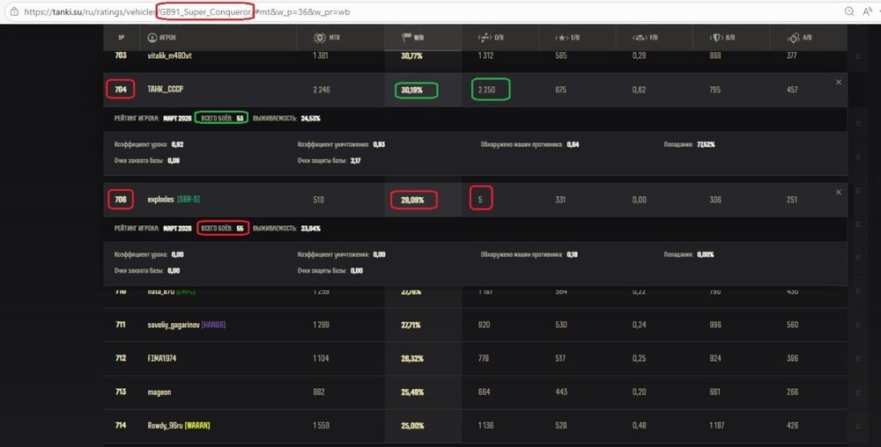Click hit rate Попадания 77,52%
The width and height of the screenshot is (881, 447).
[x=706, y=144]
